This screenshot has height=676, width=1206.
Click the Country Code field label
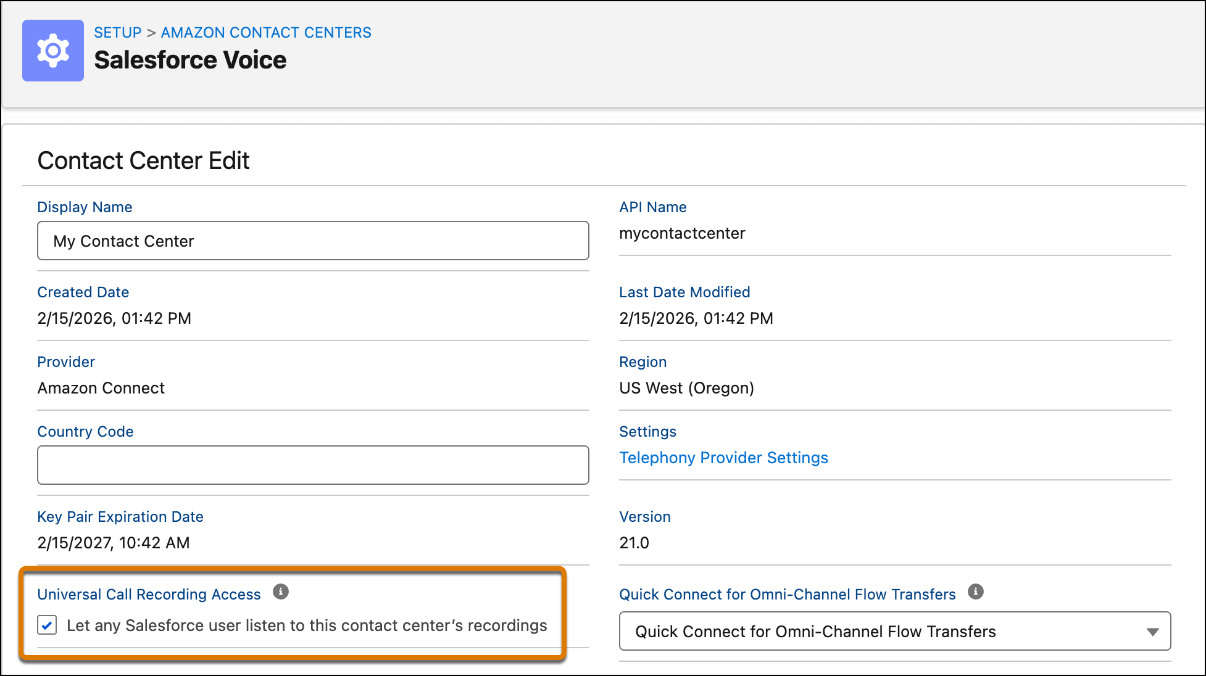85,432
